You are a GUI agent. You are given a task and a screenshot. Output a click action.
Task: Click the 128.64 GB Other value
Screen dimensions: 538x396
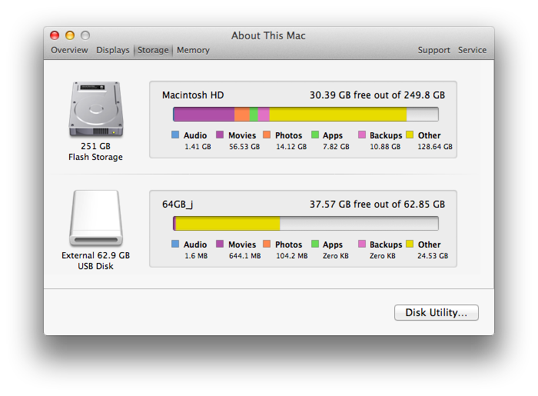point(435,147)
